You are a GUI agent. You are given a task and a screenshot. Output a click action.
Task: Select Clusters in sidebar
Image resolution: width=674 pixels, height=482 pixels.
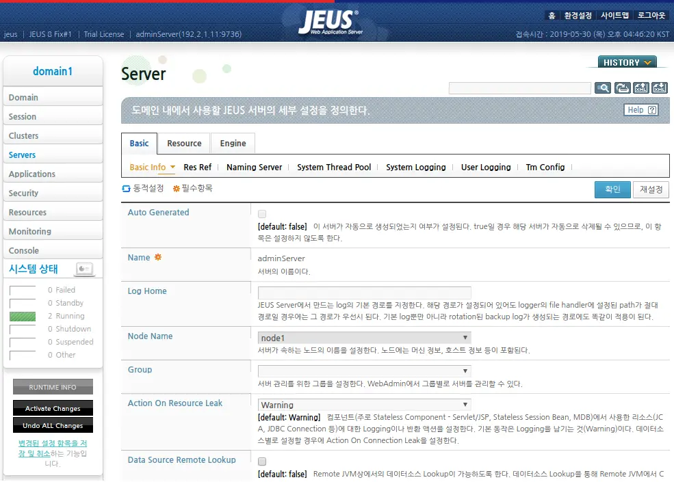click(x=53, y=135)
